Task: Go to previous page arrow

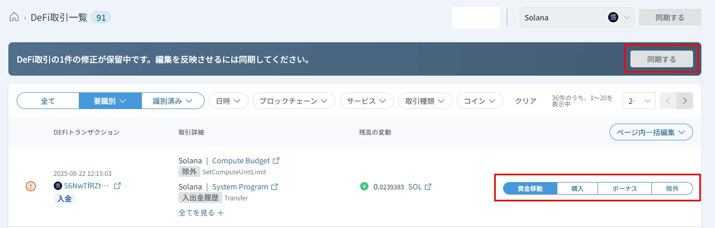Action: (668, 101)
